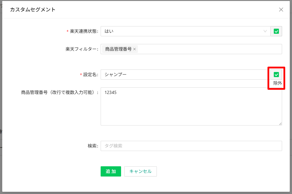Screen dimensions: 292x194
Task: Click the キャンセル button
Action: 141,171
